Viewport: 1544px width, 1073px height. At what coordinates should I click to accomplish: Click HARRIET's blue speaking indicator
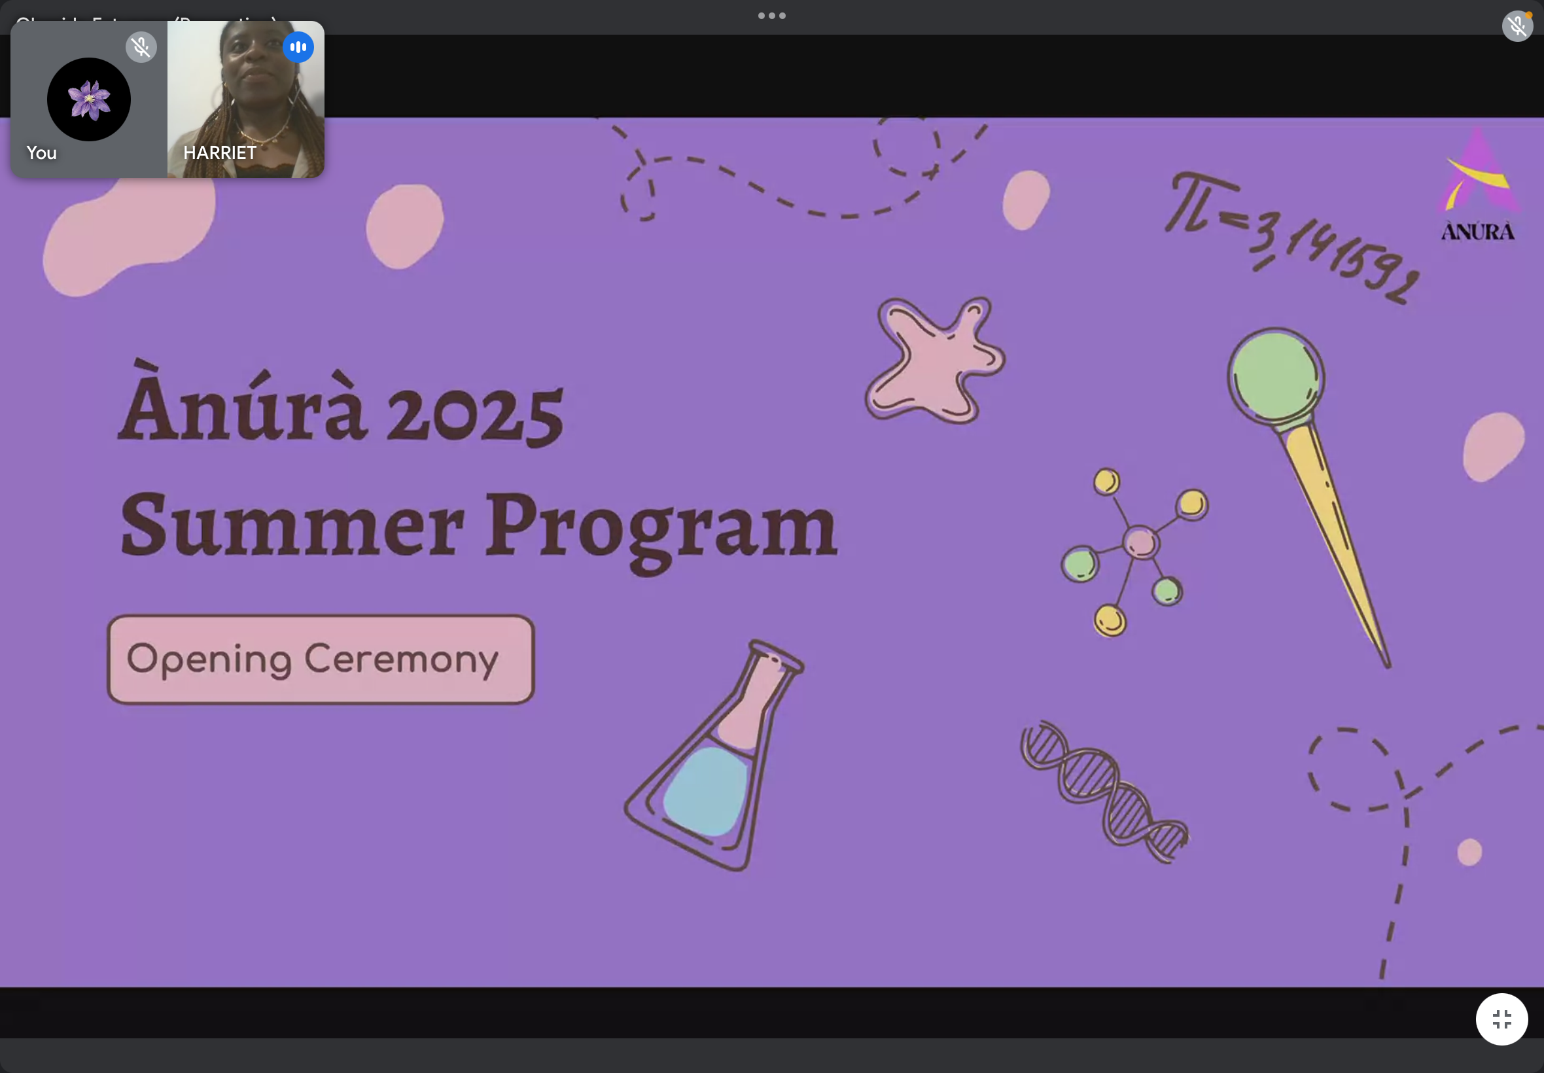[298, 47]
